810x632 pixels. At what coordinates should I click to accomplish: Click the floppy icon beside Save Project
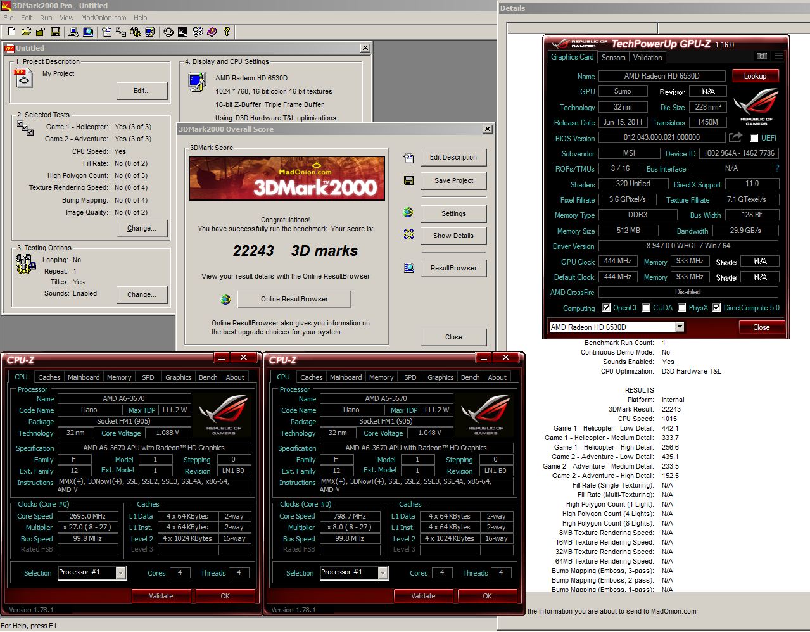(x=408, y=181)
